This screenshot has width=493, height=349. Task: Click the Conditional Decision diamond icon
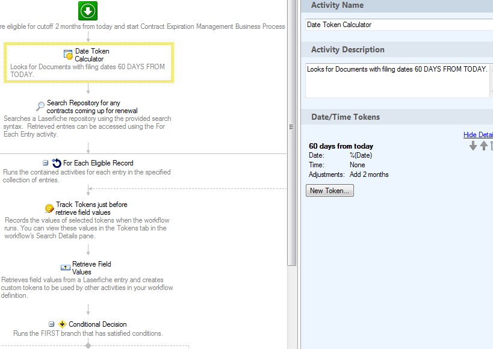click(63, 324)
